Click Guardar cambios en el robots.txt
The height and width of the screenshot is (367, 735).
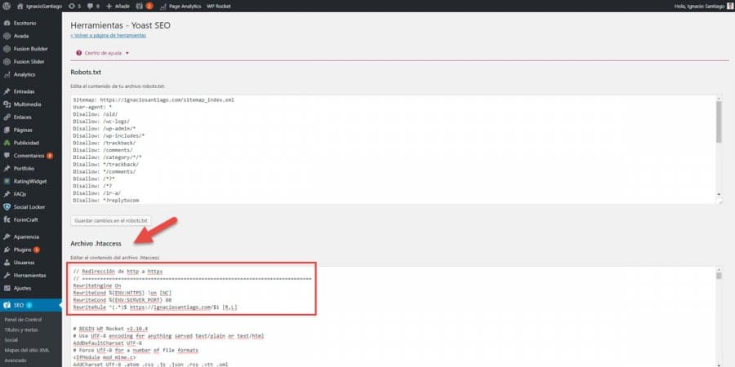point(110,220)
